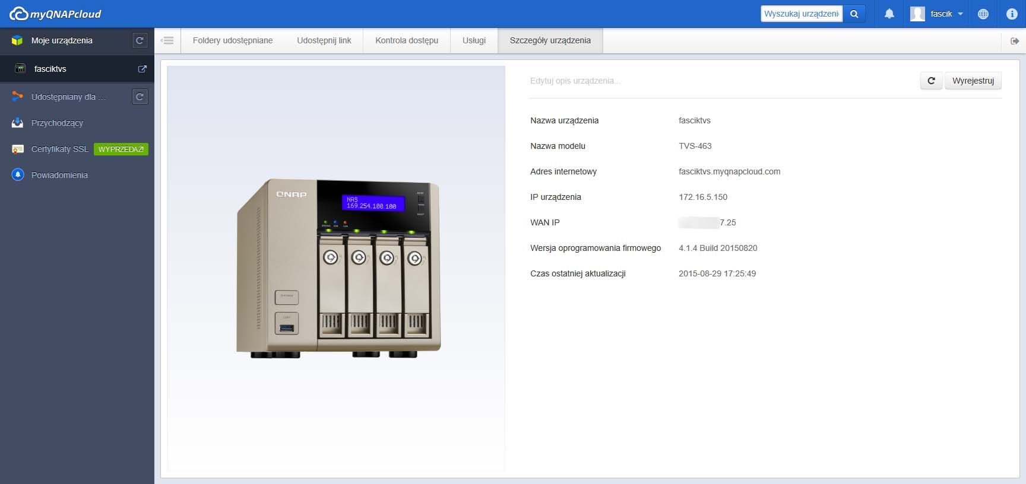This screenshot has width=1026, height=484.
Task: Click the sign-out icon at right
Action: 1014,41
